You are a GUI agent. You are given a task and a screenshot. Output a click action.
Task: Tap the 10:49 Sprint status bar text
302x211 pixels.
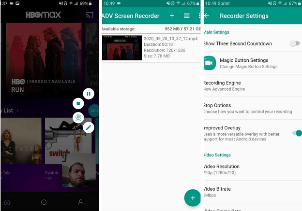[x=217, y=3]
